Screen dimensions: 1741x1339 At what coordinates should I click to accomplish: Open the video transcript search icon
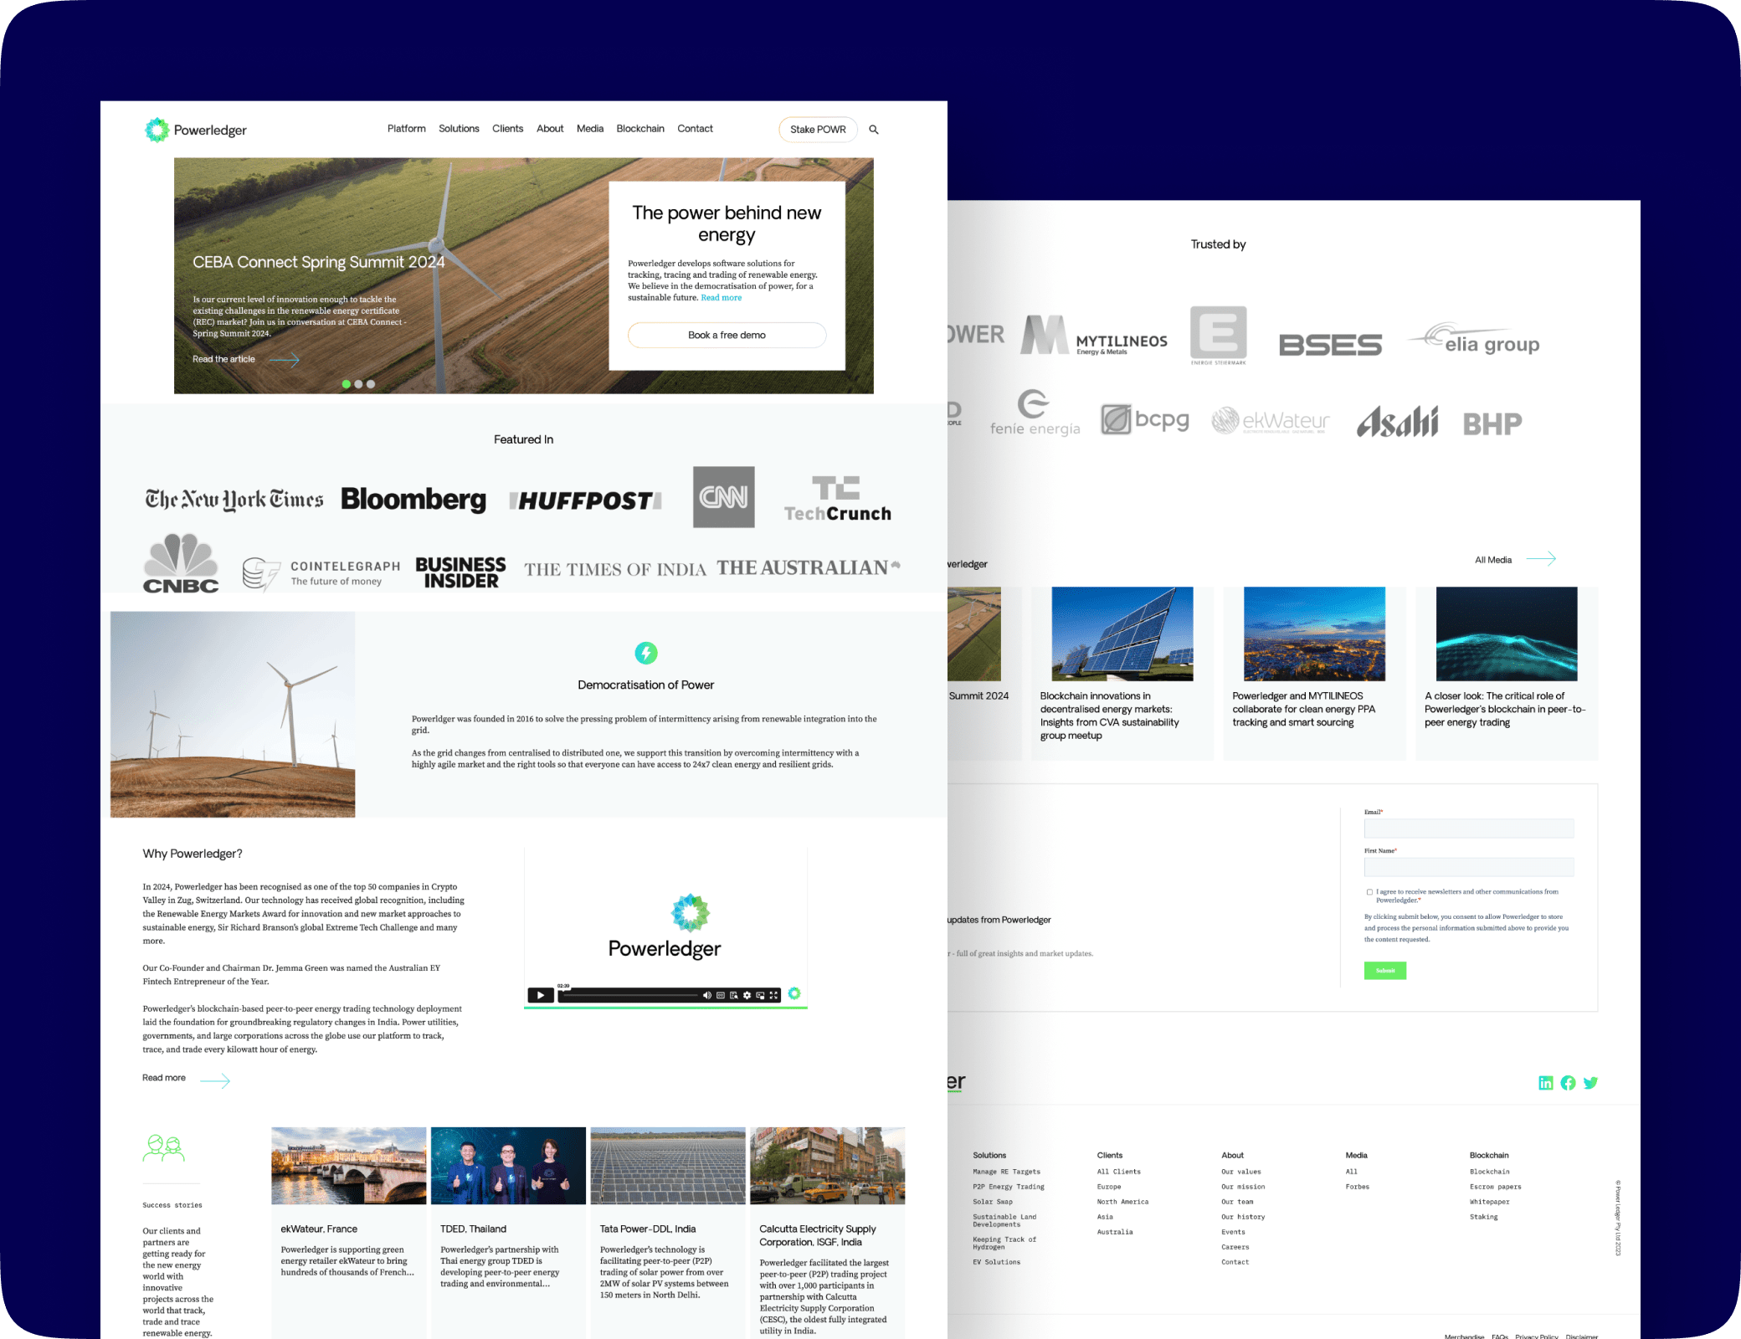pos(733,995)
